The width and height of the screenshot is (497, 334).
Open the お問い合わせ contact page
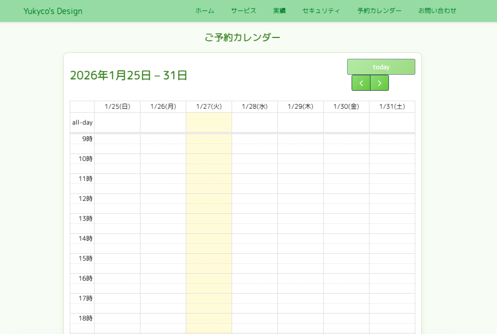tap(436, 10)
